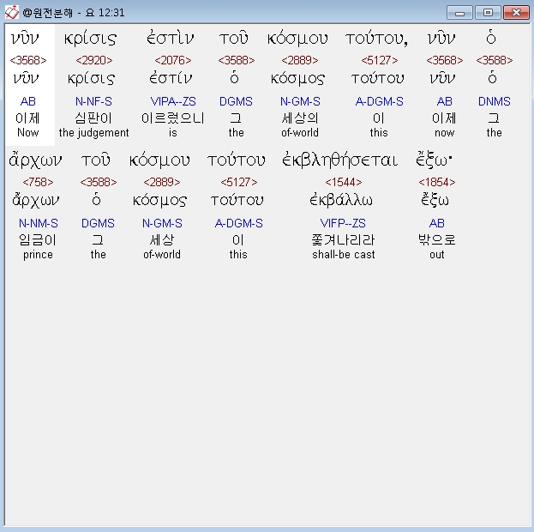Click the English gloss "is"
Image resolution: width=534 pixels, height=532 pixels.
(173, 133)
